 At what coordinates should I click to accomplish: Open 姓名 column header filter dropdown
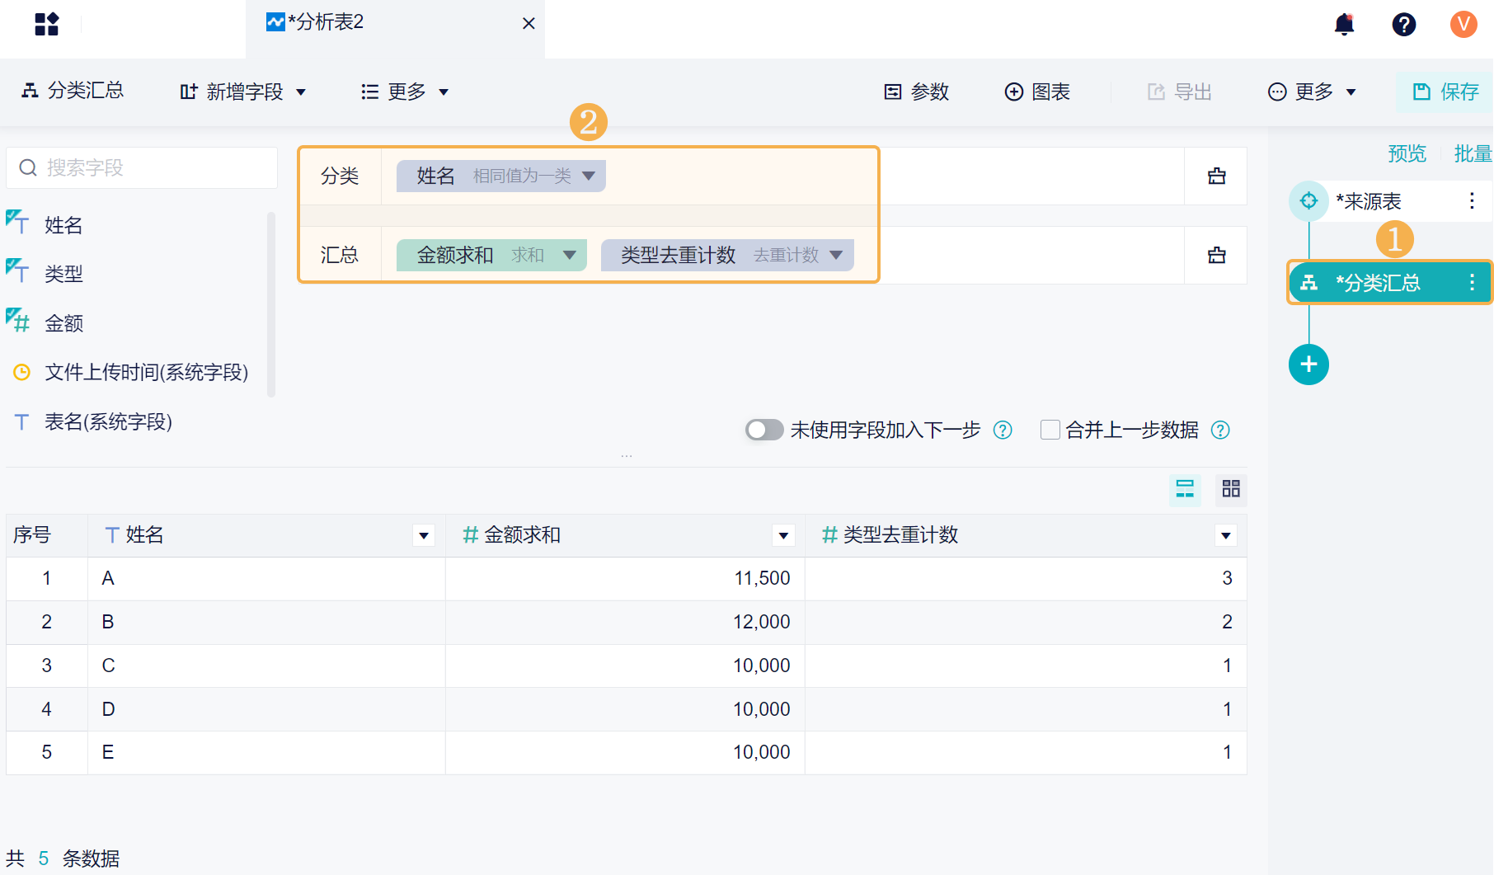[424, 536]
